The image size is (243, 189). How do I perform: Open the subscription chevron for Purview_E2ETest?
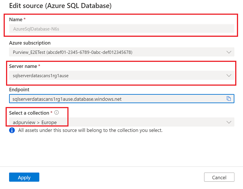pos(229,52)
